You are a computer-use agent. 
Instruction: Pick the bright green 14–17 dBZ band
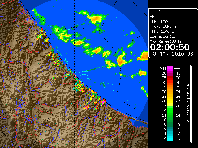click(x=170, y=110)
